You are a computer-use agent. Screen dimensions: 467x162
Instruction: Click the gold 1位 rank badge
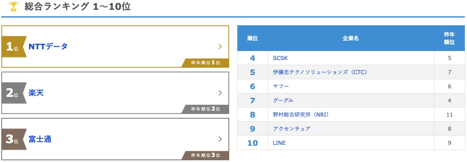tap(14, 47)
